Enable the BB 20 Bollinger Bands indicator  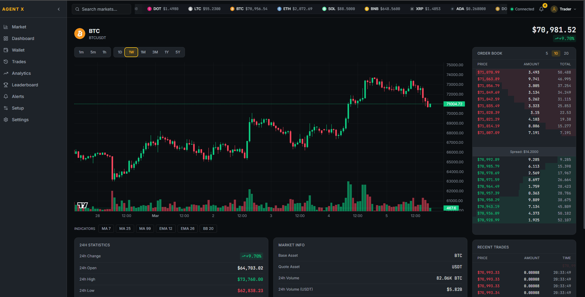click(x=208, y=228)
